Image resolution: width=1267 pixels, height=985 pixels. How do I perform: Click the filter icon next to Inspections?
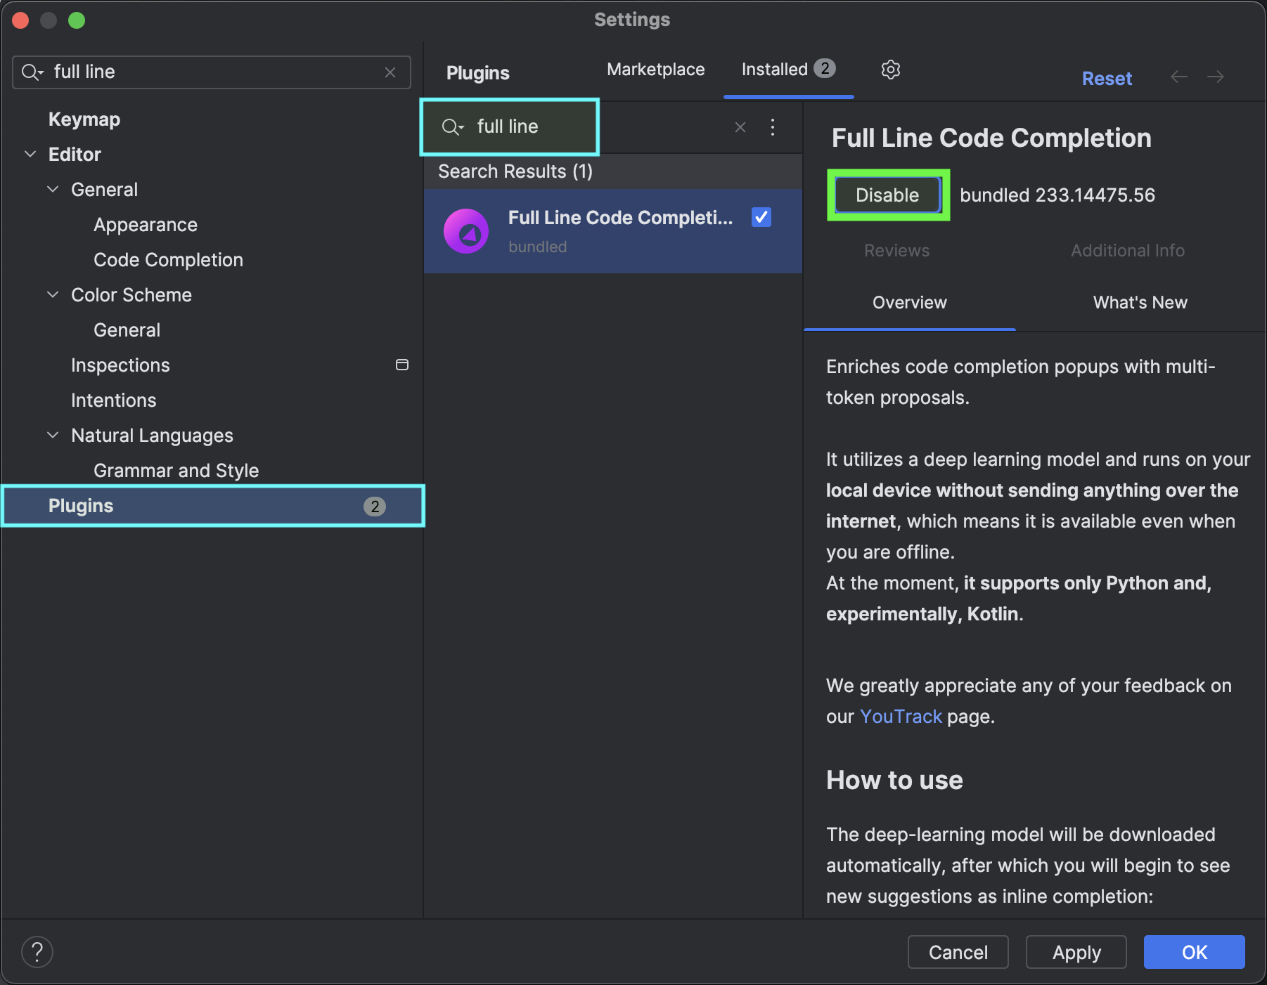(401, 365)
